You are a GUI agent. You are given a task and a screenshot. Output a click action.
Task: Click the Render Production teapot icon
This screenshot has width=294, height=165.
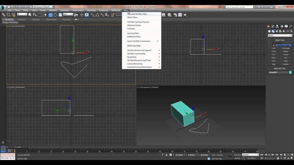tap(185, 15)
